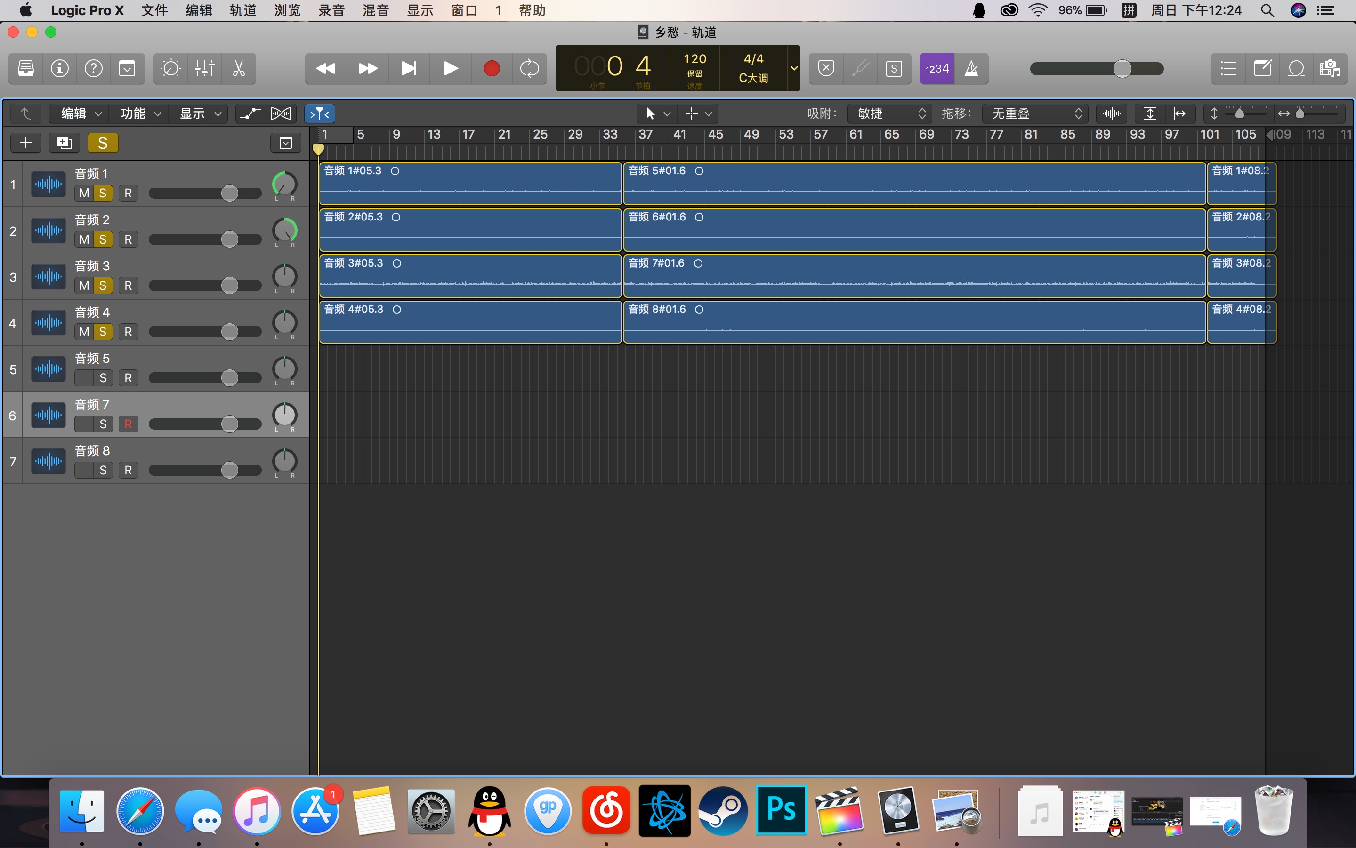Screen dimensions: 1356x848
Task: Toggle the 1234 Count-in button
Action: 937,68
